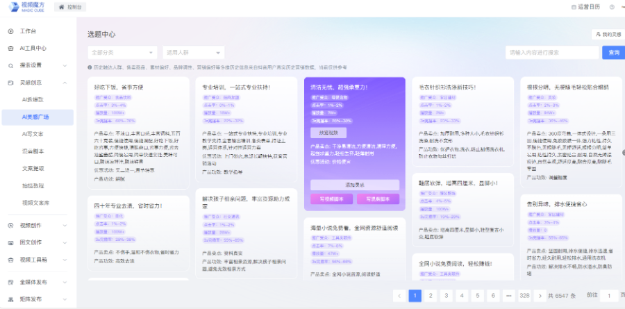Viewport: 625px width, 309px height.
Task: Click the 视频工具箱 sidebar icon
Action: [x=10, y=260]
